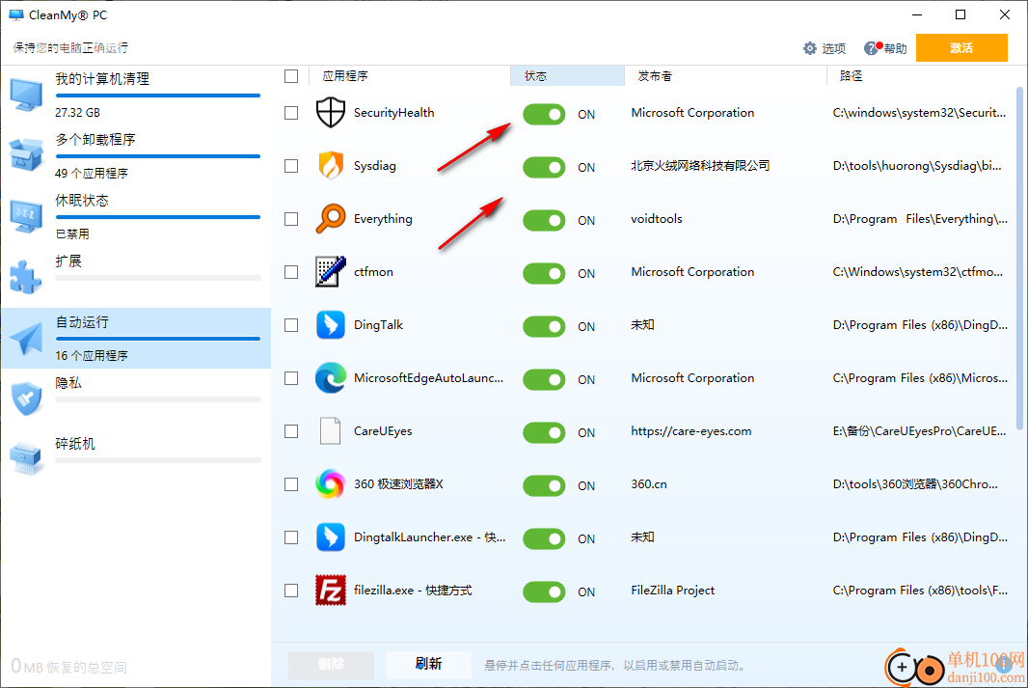Click the ctfmon pen icon
This screenshot has width=1028, height=688.
click(331, 271)
